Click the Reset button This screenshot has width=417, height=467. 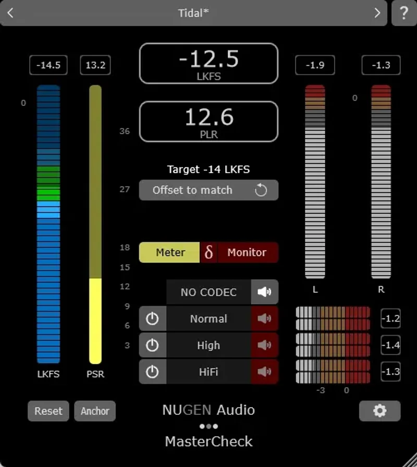48,411
